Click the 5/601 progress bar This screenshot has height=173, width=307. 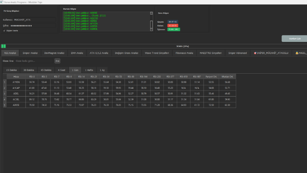tap(154, 46)
